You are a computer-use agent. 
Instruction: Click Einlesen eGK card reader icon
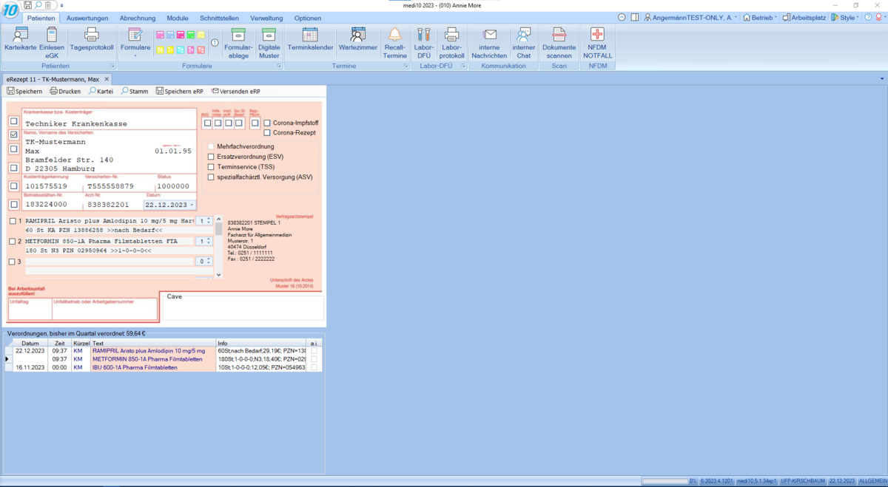click(52, 42)
